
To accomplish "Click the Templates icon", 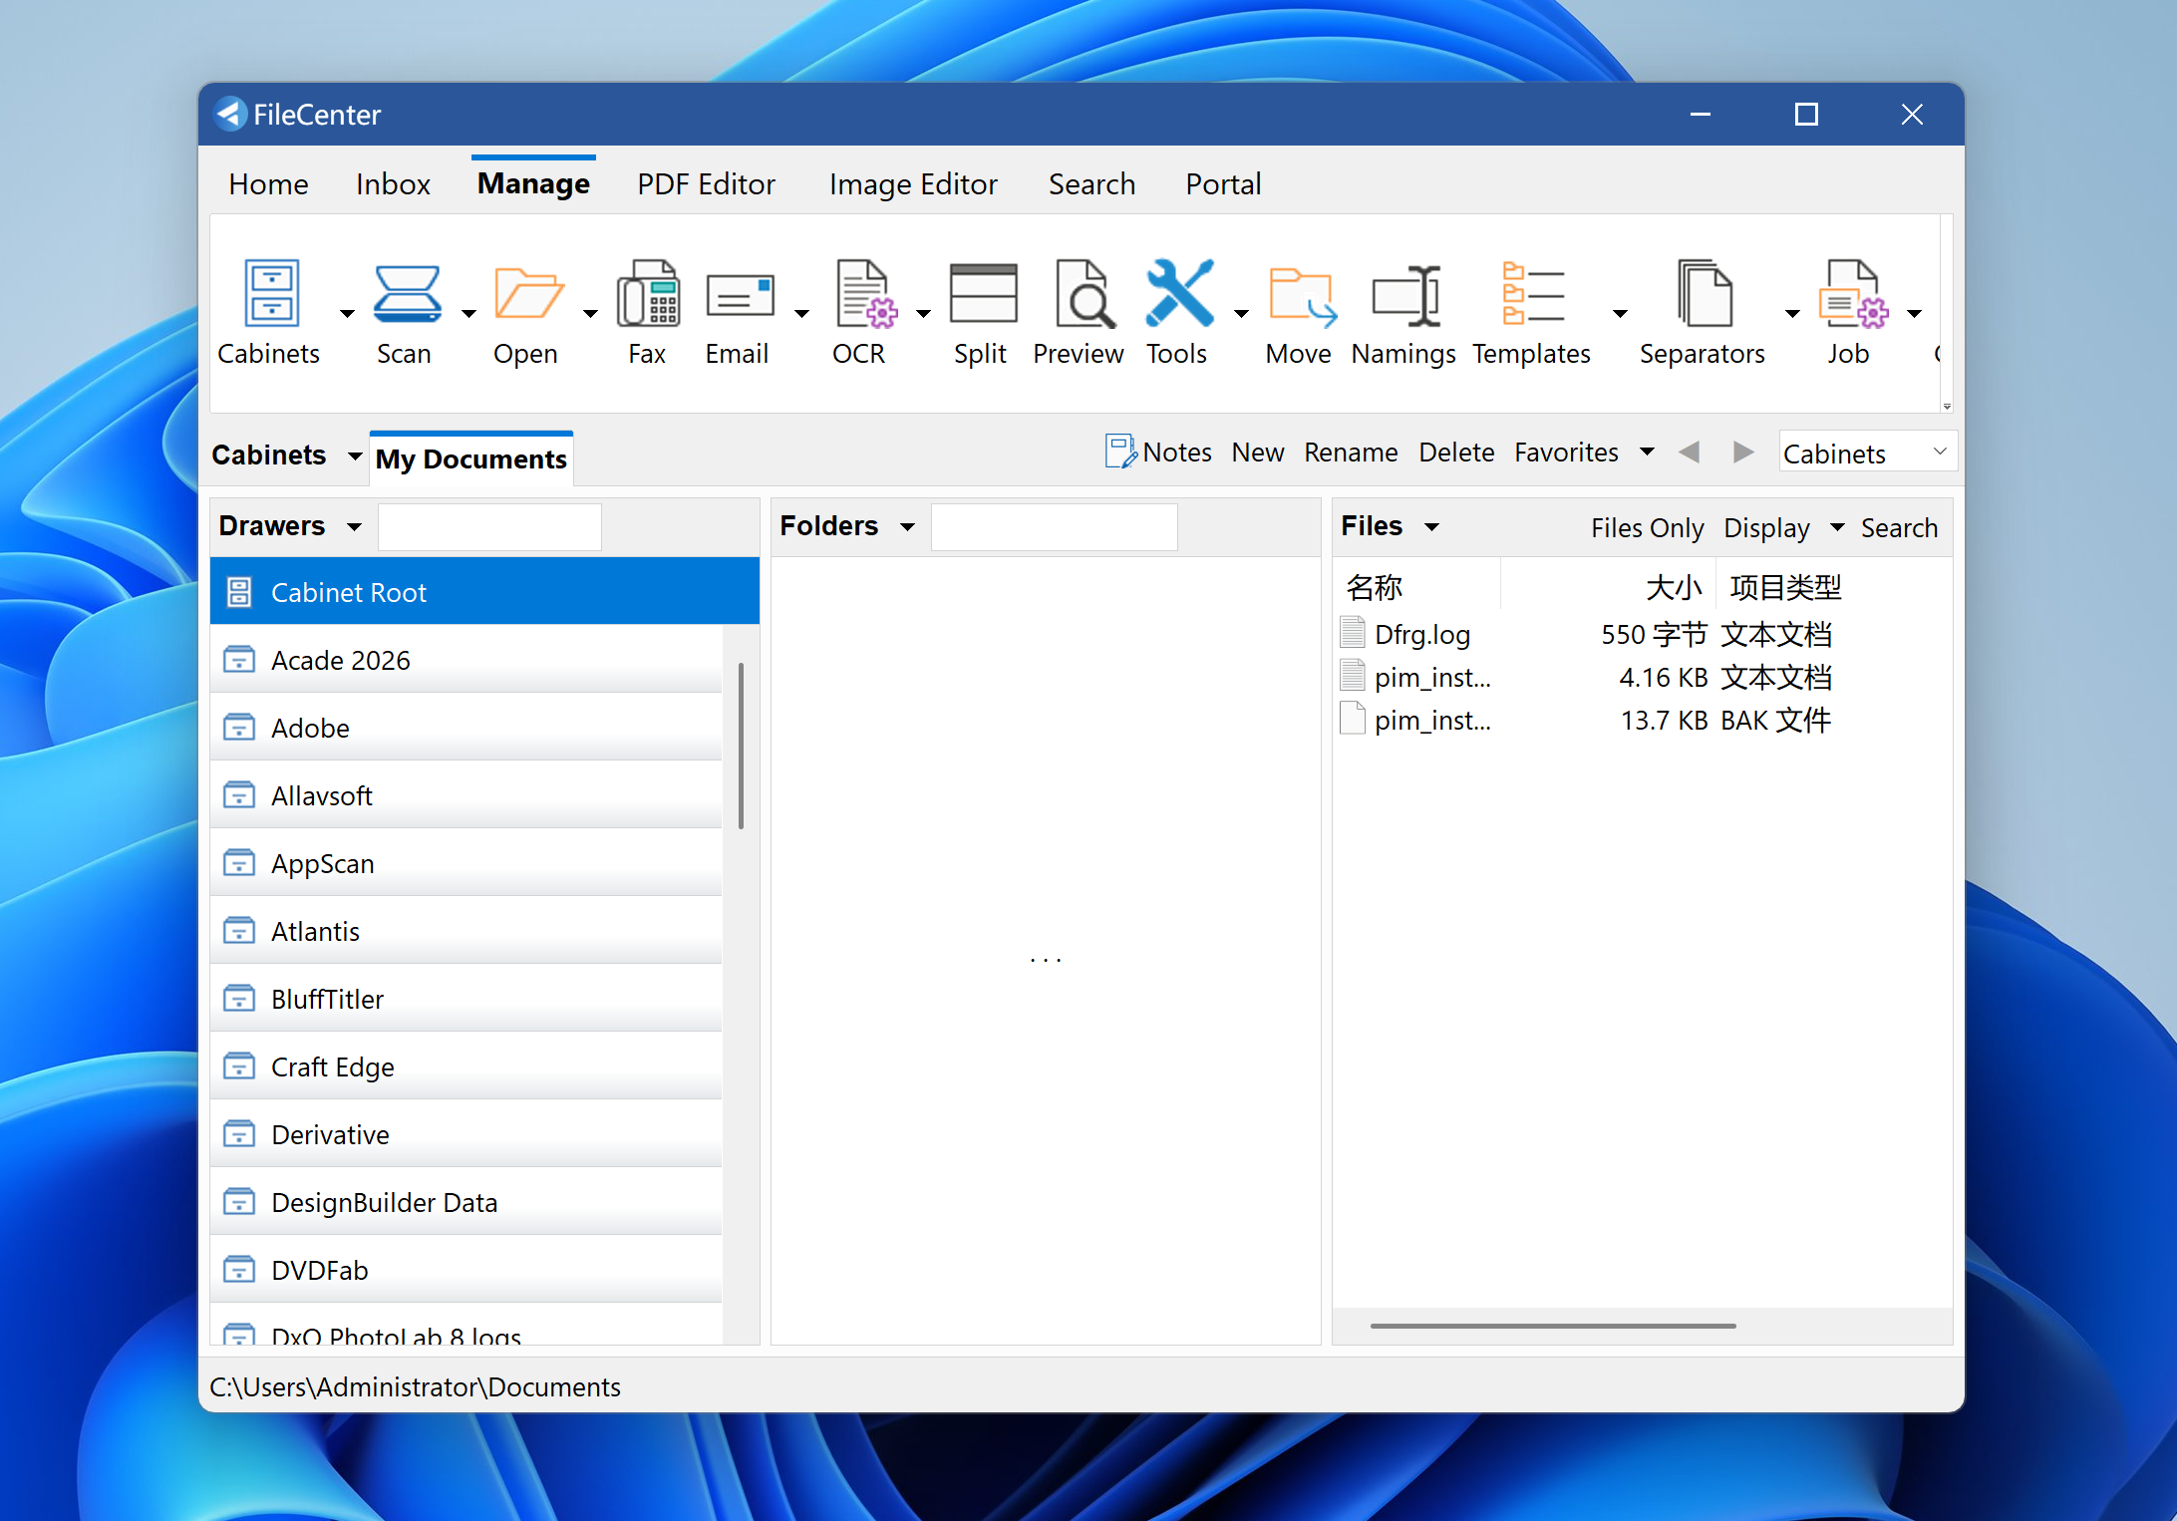I will 1532,294.
